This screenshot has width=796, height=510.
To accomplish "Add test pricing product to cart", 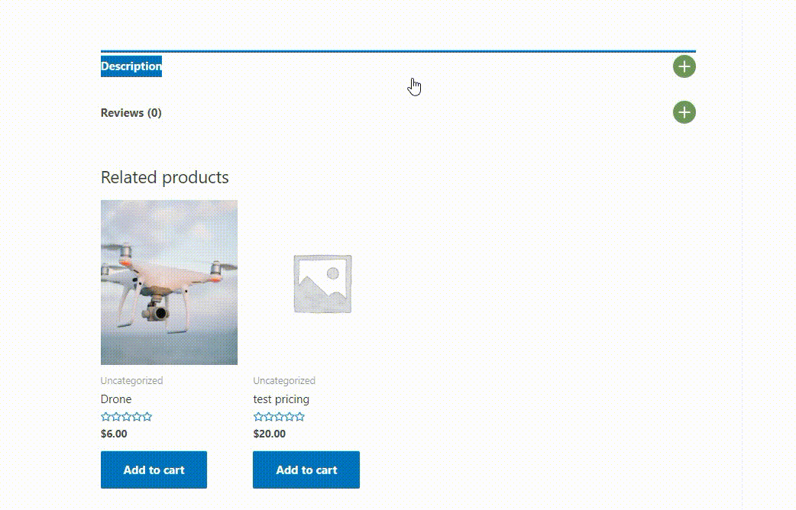I will coord(306,470).
